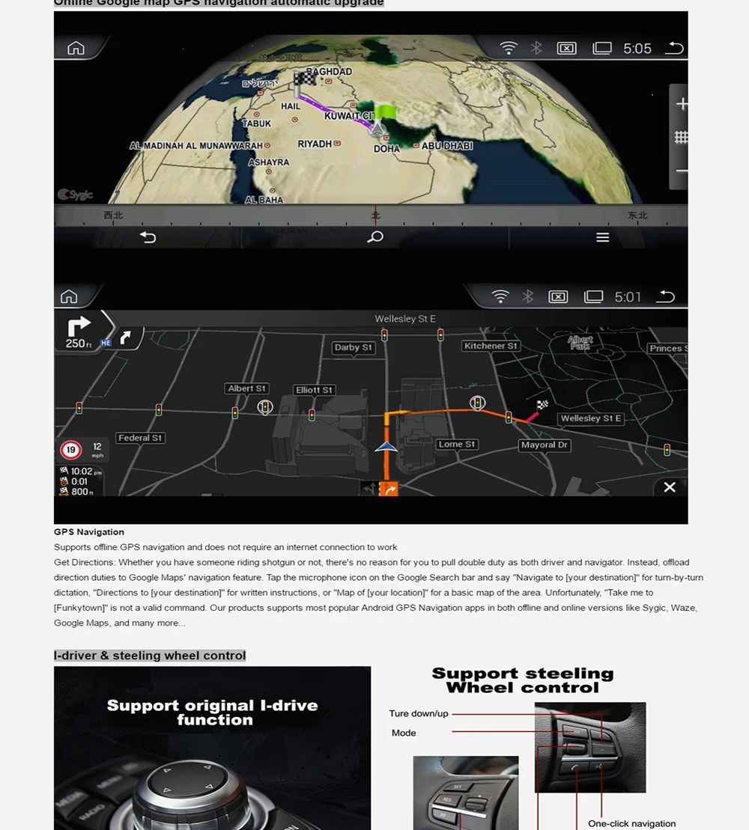Viewport: 749px width, 830px height.
Task: Tap the back arrow right of 5:01
Action: point(665,296)
